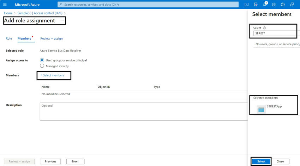Open the Feedback icon in the top bar
The width and height of the screenshot is (300, 166).
[292, 5]
